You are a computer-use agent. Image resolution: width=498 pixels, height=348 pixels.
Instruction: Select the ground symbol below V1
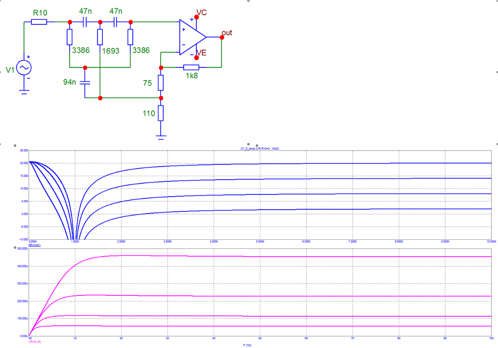(x=24, y=92)
